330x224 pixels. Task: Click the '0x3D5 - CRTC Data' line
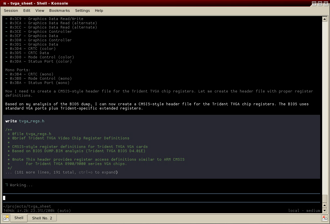pyautogui.click(x=27, y=53)
